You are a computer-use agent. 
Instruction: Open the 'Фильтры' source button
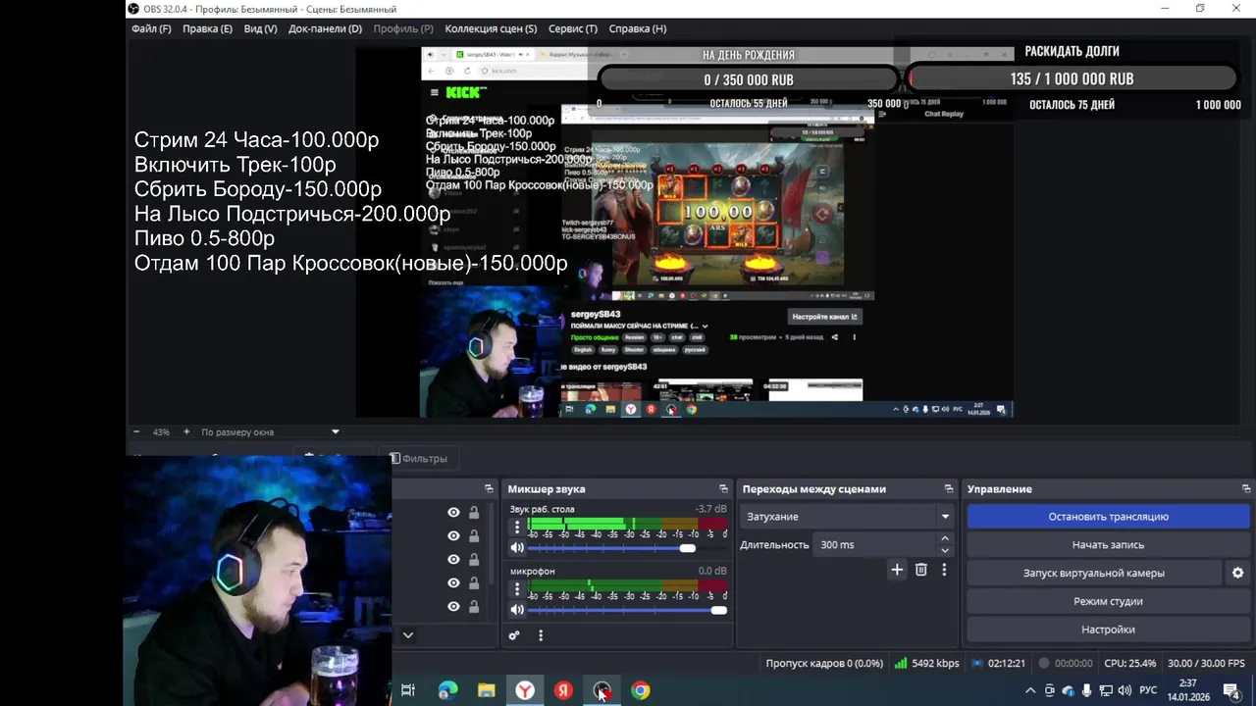(x=418, y=458)
